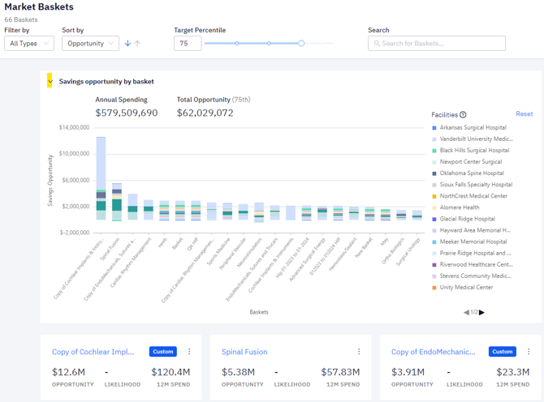
Task: Open the Sort by Opportunity dropdown
Action: point(90,44)
